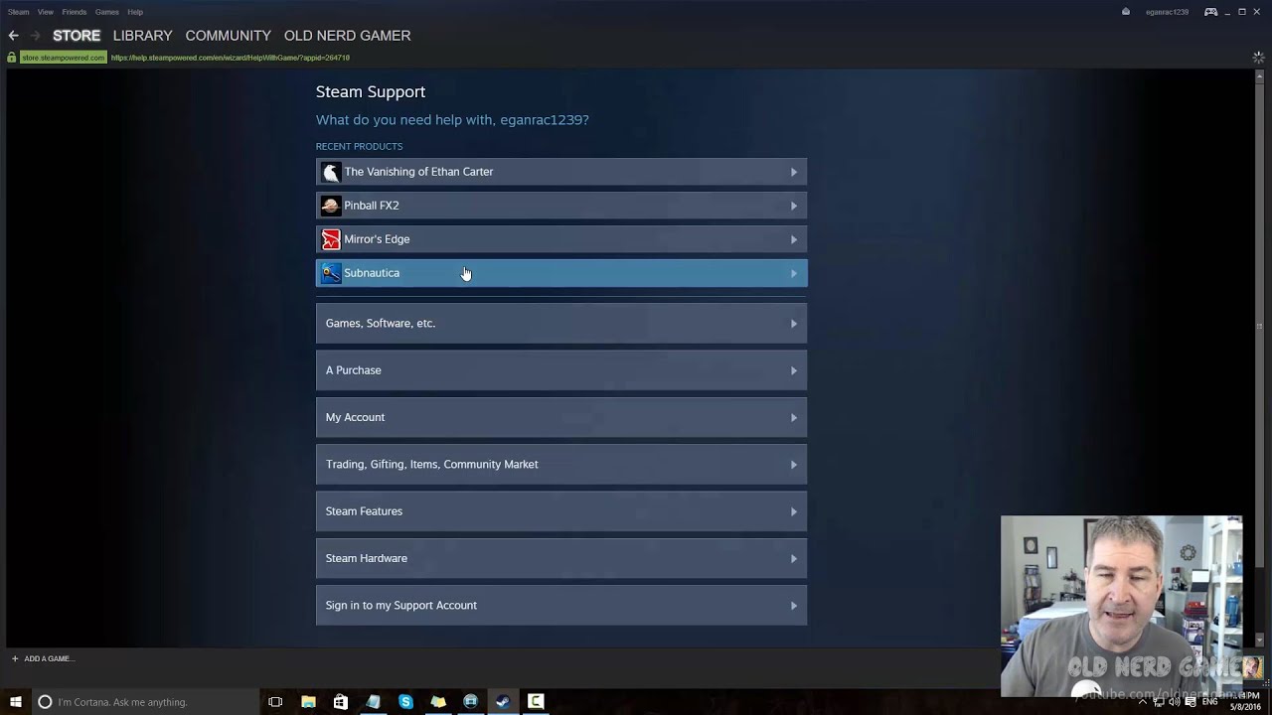
Task: Click the store.steampowered.com site badge
Action: point(63,58)
